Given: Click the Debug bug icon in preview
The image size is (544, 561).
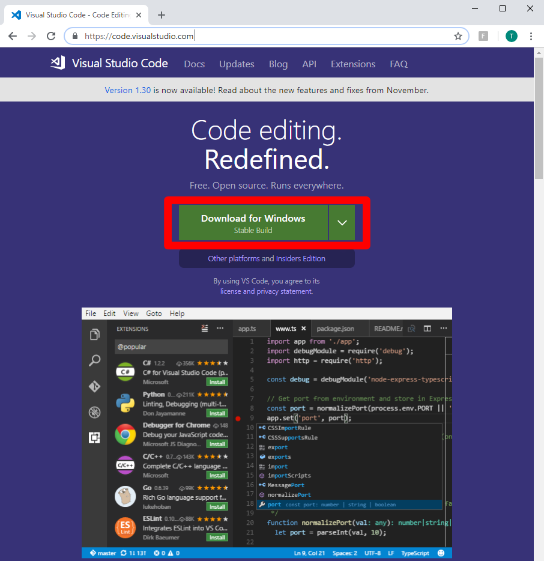Looking at the screenshot, I should (94, 413).
